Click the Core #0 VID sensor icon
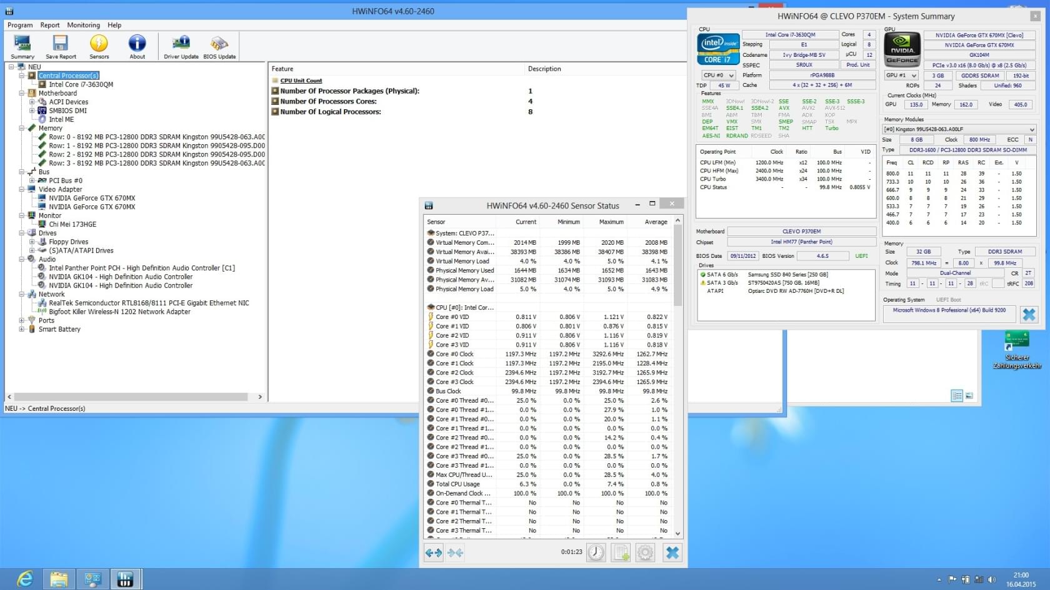This screenshot has height=590, width=1050. pos(431,317)
